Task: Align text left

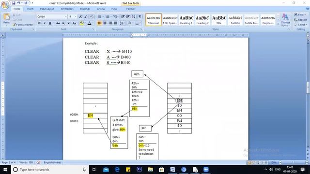Action: (99, 23)
